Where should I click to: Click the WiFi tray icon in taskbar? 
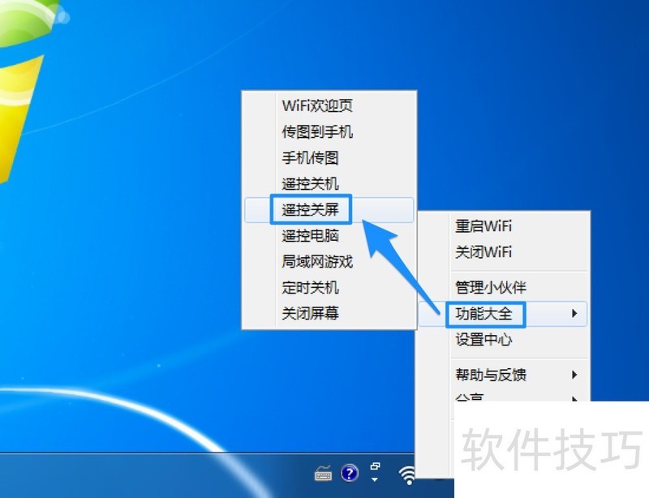click(407, 474)
